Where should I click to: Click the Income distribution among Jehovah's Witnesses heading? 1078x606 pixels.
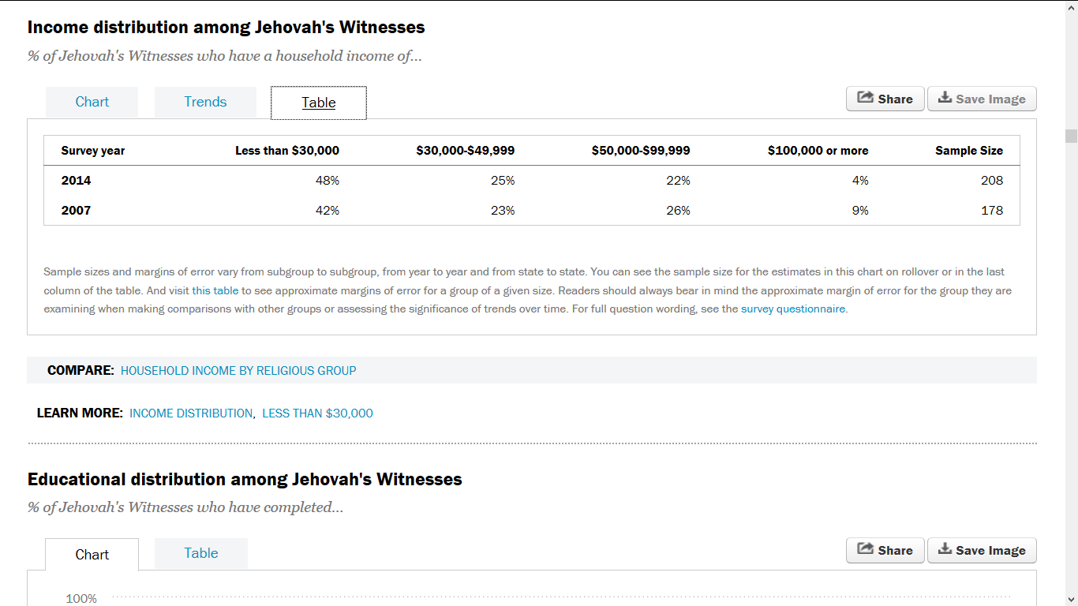click(x=226, y=28)
